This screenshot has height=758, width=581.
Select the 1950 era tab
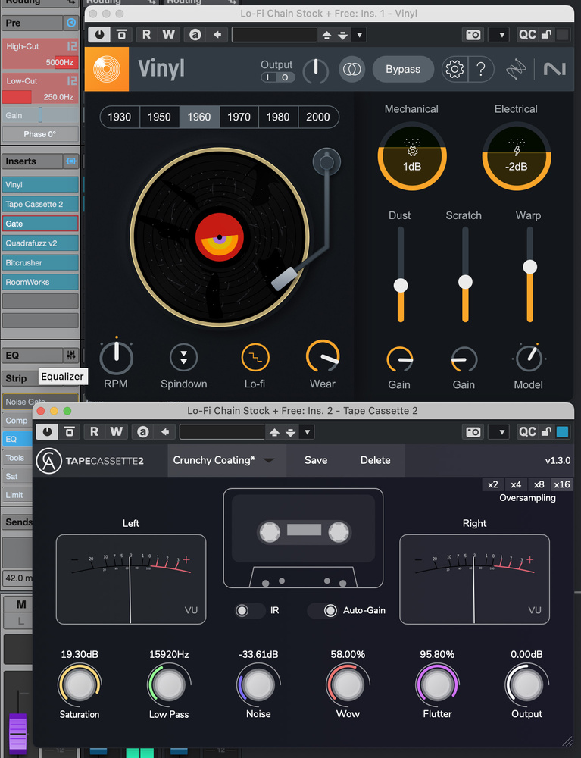pos(159,117)
